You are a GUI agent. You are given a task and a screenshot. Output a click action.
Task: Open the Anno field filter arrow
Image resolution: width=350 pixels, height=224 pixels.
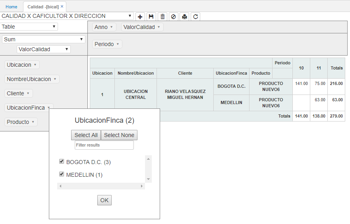click(x=111, y=27)
